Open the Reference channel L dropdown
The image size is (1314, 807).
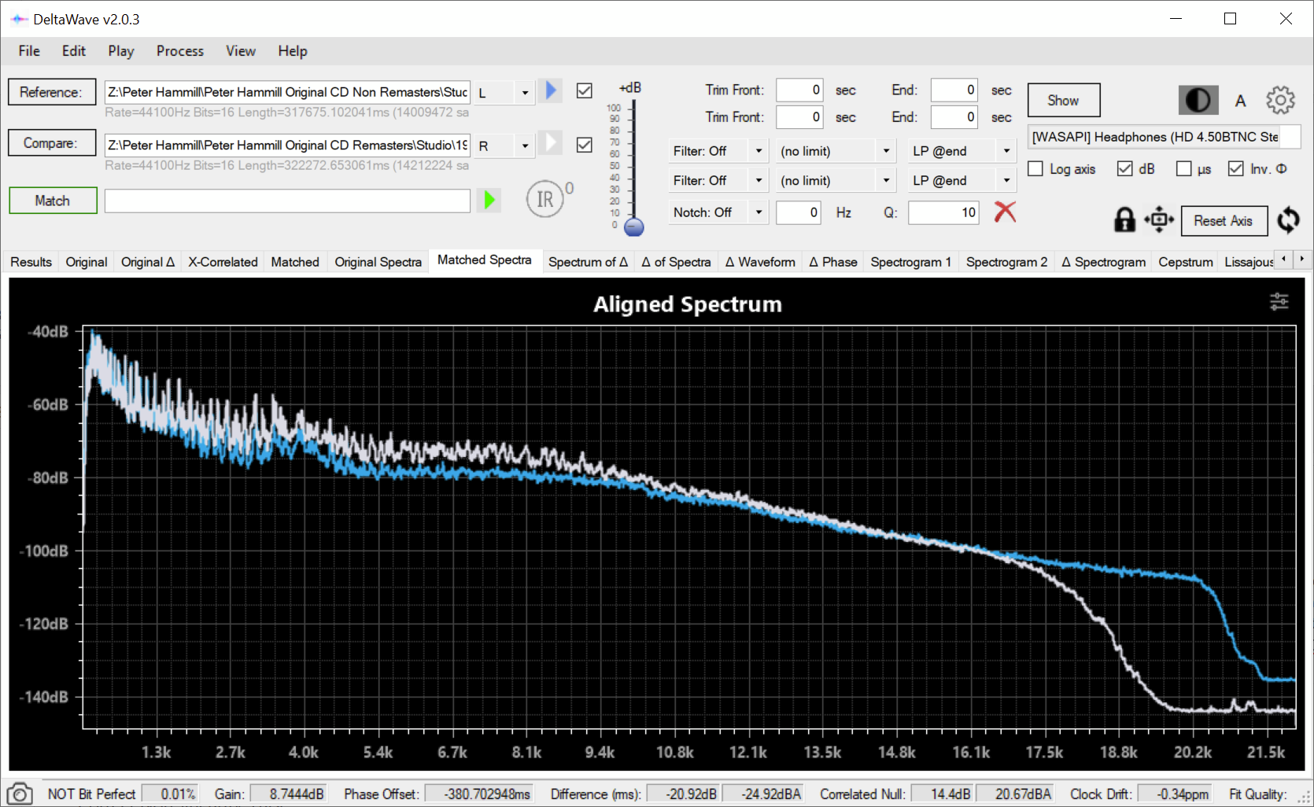point(505,93)
